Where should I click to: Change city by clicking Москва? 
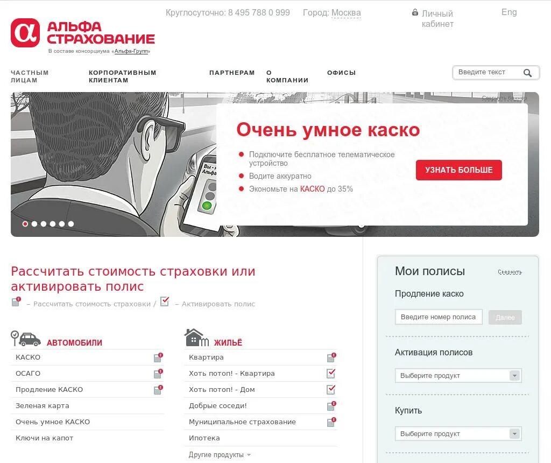point(346,13)
